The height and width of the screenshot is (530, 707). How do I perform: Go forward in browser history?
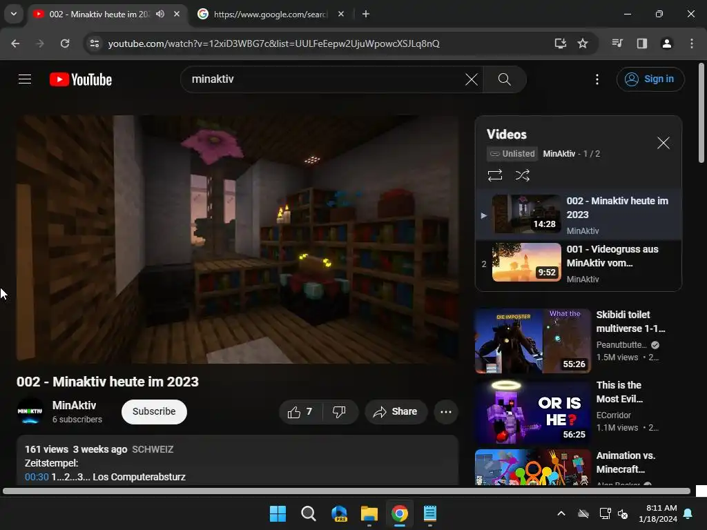(40, 43)
